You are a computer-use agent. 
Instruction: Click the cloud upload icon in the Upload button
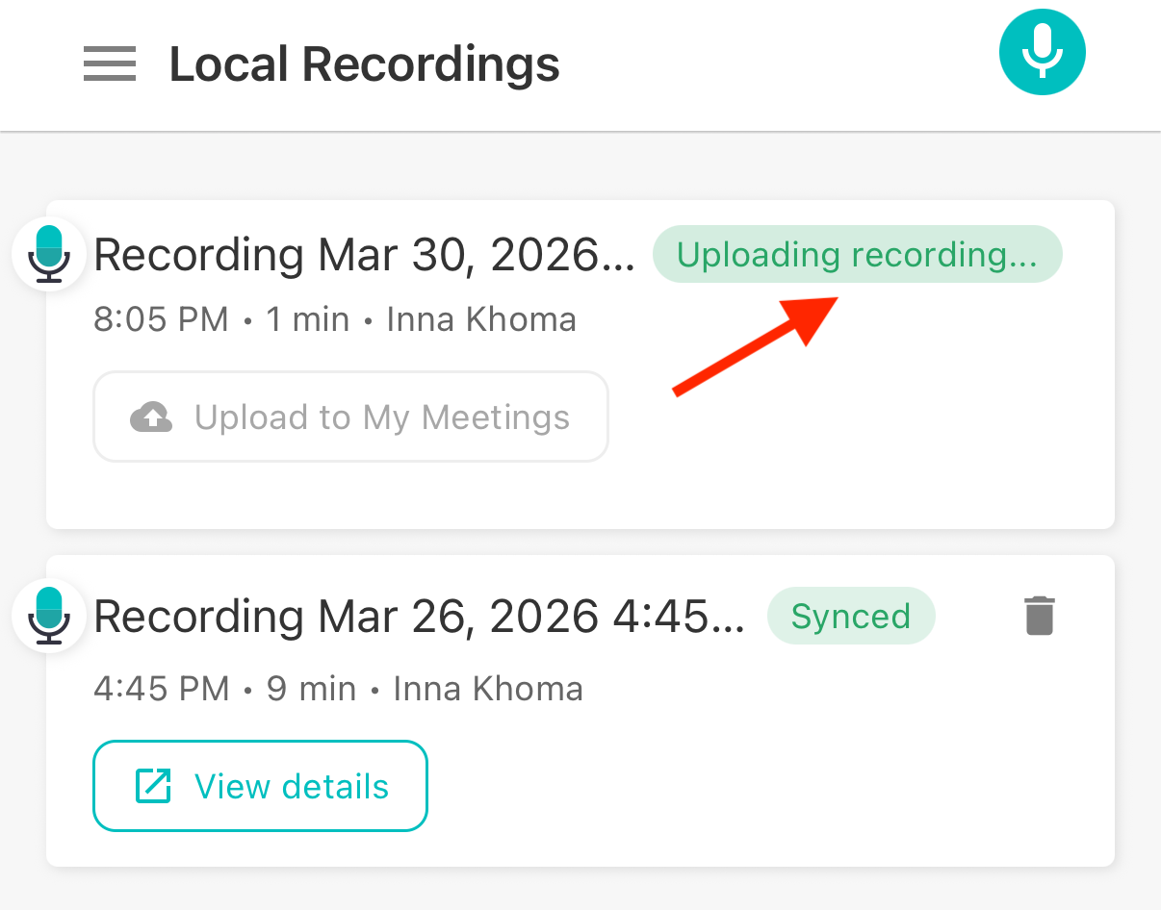coord(151,417)
